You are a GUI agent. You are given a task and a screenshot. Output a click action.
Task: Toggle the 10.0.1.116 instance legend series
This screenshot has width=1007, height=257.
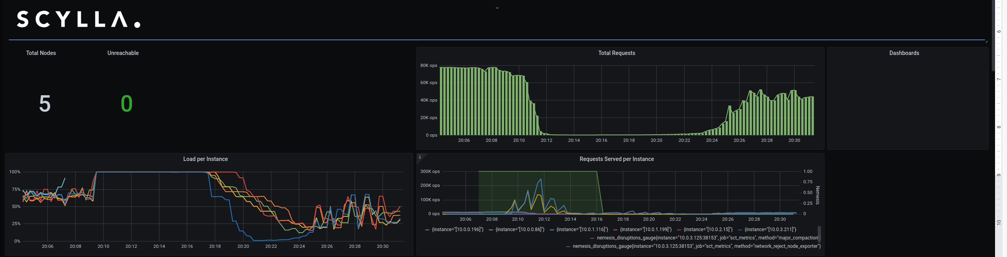point(582,230)
